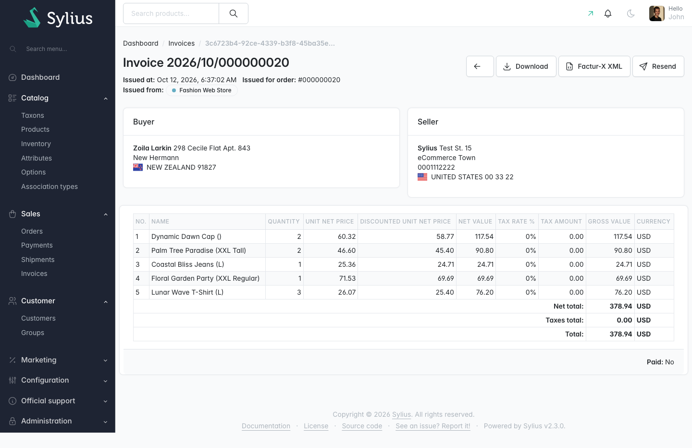Focus the Search menu field in sidebar
This screenshot has height=448, width=692.
58,49
